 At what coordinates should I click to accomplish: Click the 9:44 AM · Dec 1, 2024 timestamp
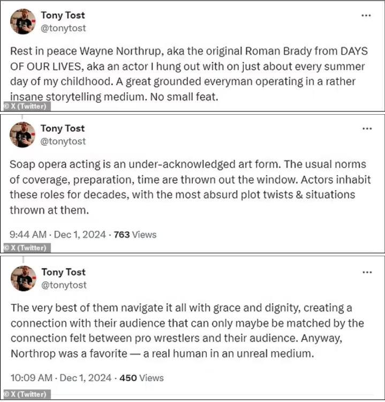click(x=59, y=234)
